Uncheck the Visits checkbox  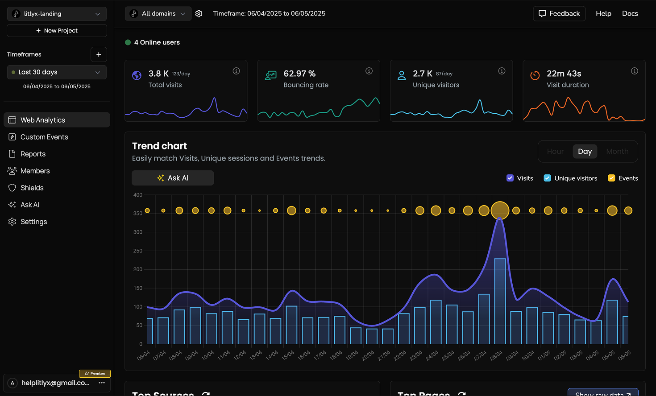510,178
